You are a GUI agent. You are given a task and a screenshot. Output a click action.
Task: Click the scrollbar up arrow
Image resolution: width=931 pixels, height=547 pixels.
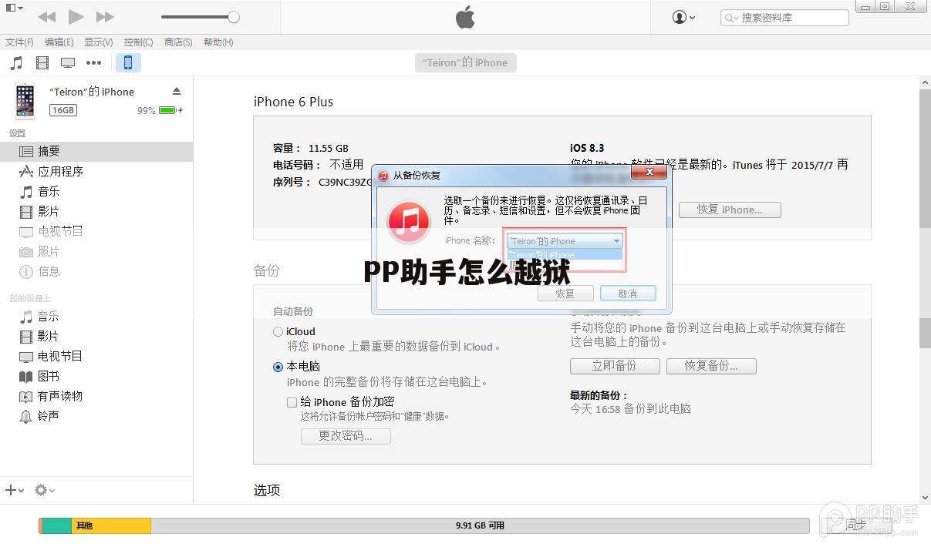point(925,83)
